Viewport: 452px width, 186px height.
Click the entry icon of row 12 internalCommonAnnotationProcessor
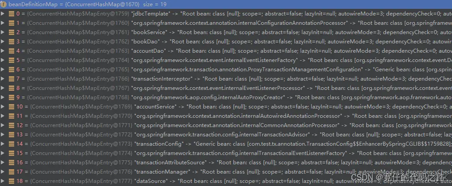12,125
